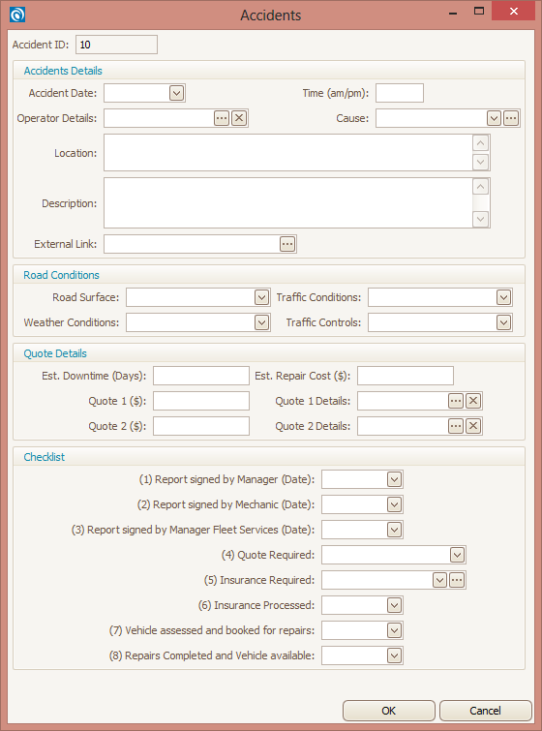
Task: Open Quote 2 Details ellipsis button
Action: click(x=456, y=426)
